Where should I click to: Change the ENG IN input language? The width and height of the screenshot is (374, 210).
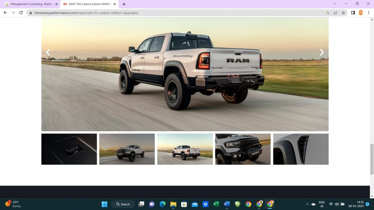click(322, 204)
